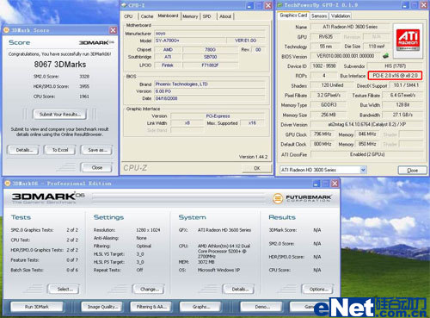Click the ATI CrossFire Enabled field
Viewport: 430px width, 318px height.
(366, 154)
